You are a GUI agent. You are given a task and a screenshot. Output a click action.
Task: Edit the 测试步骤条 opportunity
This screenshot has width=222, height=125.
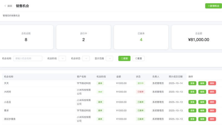[x=202, y=119]
